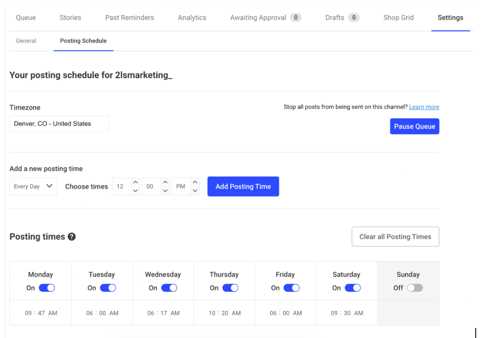Image resolution: width=482 pixels, height=338 pixels.
Task: Go to the General settings subtab
Action: (26, 41)
